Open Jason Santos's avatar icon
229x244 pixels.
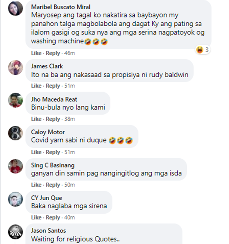click(x=16, y=232)
